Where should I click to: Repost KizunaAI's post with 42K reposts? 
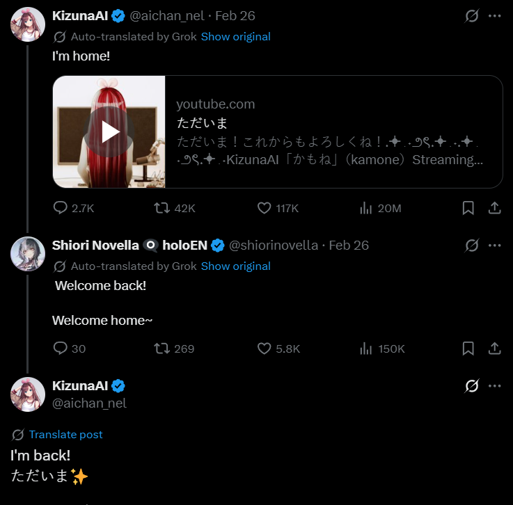[161, 208]
